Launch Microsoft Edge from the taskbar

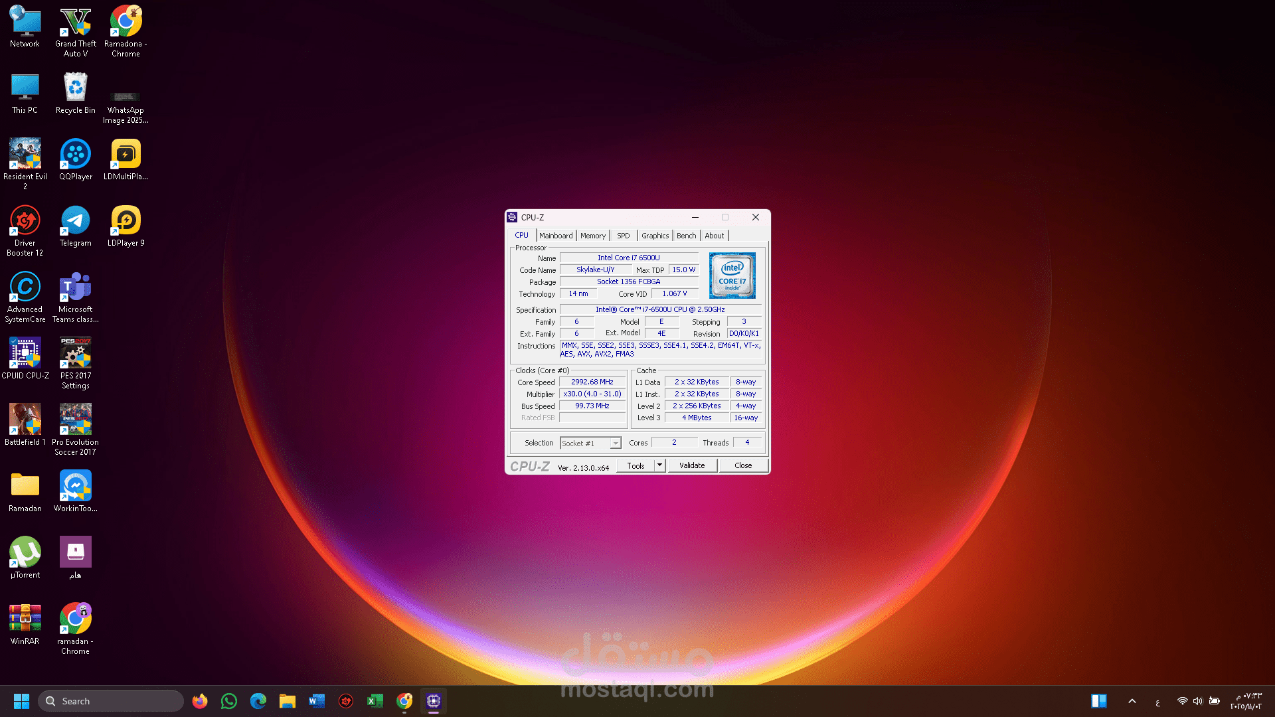tap(258, 701)
